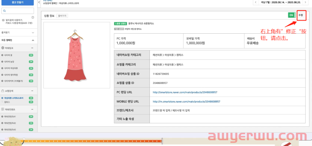Click the 광고 만들기 button

click(18, 3)
